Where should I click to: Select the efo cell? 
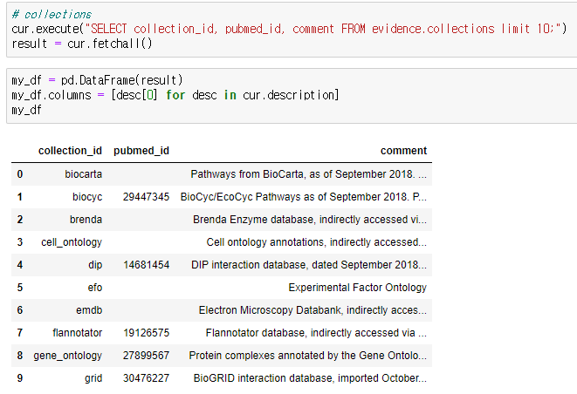pos(95,288)
